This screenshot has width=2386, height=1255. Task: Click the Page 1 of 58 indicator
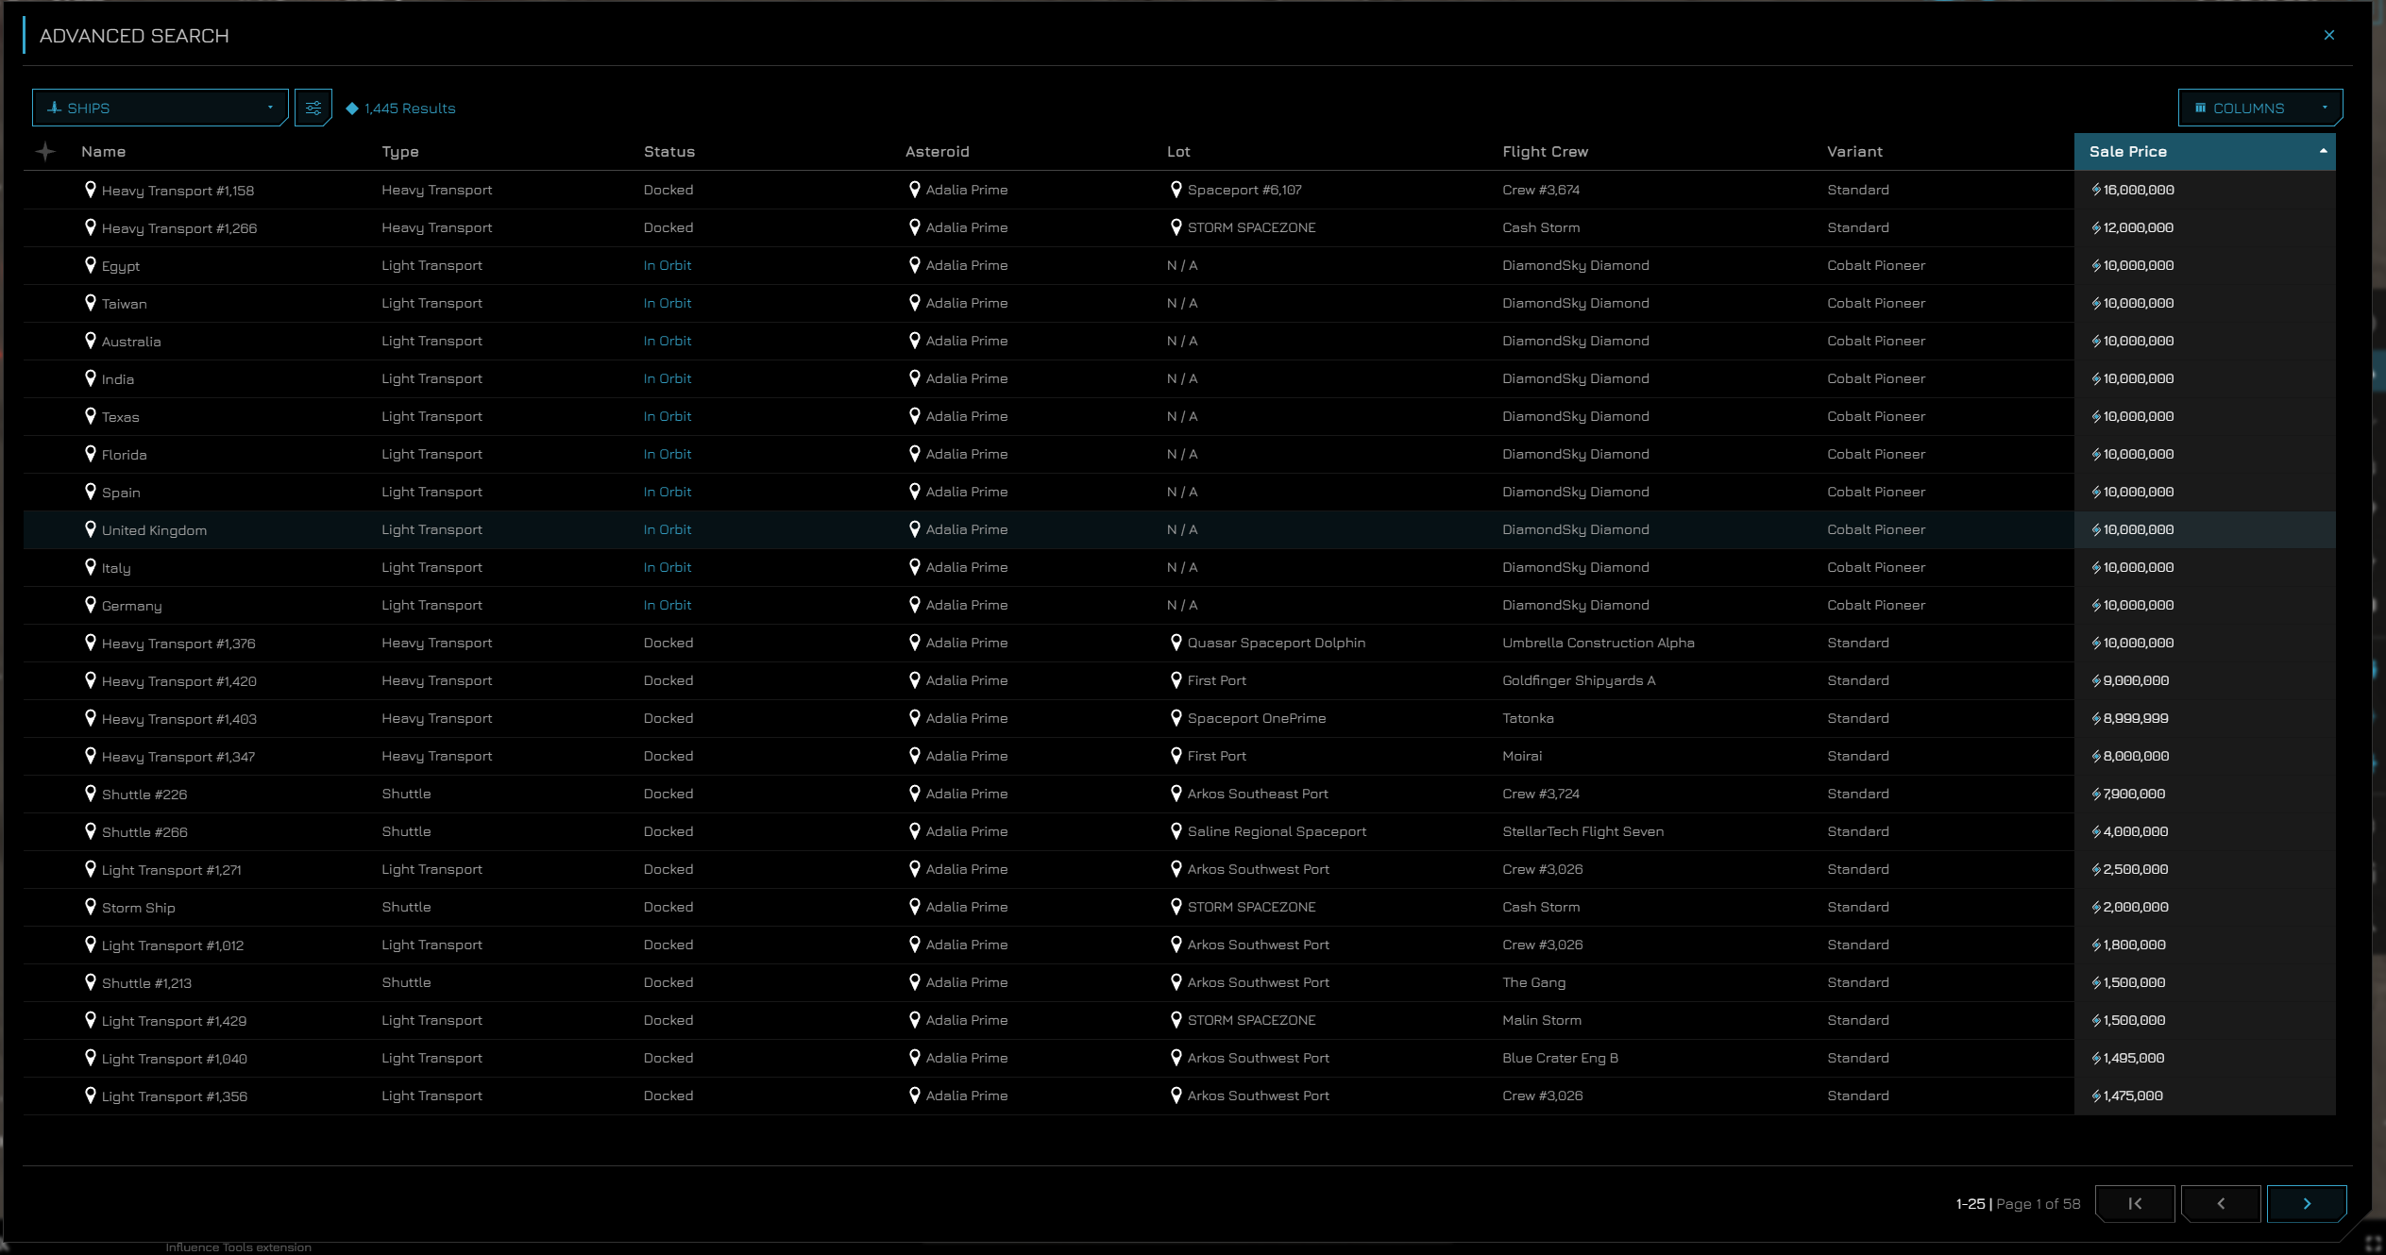pos(2038,1204)
